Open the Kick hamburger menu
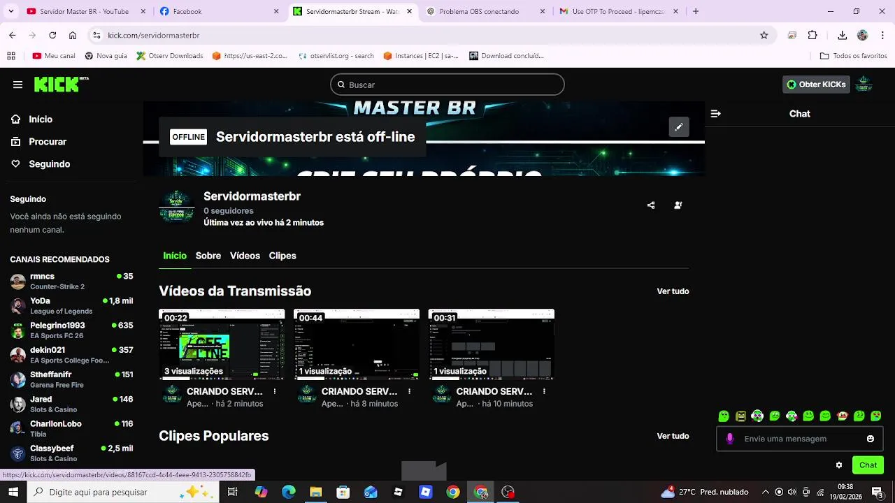The width and height of the screenshot is (895, 503). point(17,85)
